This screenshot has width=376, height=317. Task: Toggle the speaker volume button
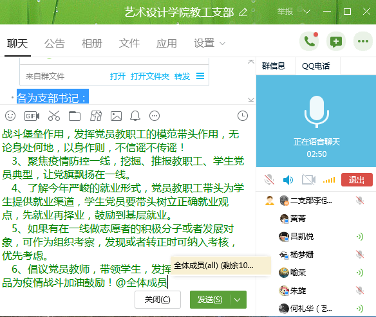[x=288, y=180]
